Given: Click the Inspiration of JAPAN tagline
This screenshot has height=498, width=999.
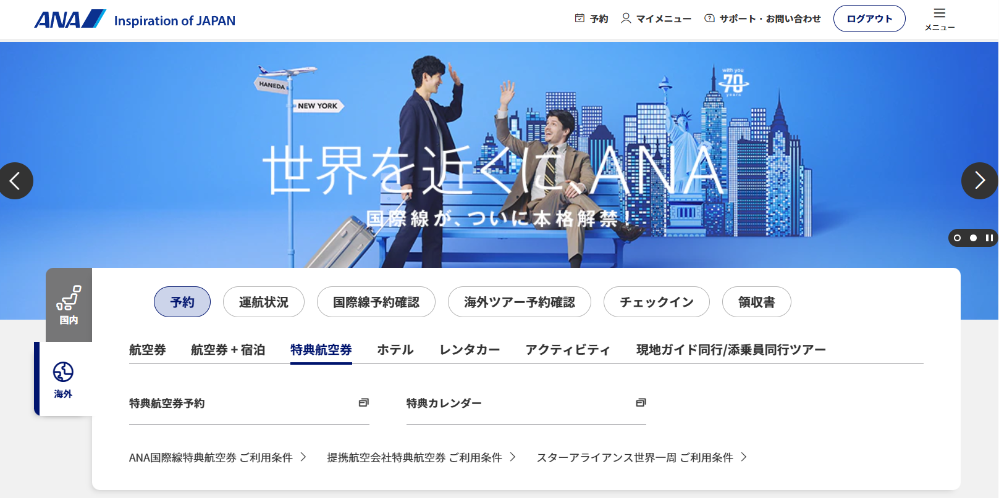Looking at the screenshot, I should [x=175, y=20].
